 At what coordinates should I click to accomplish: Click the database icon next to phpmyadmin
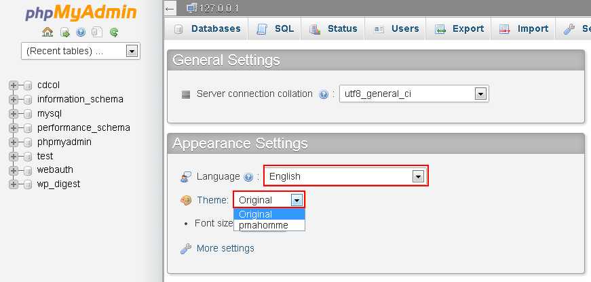28,142
